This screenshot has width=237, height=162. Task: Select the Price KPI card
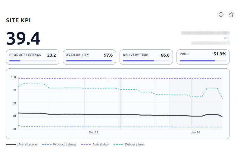coord(203,57)
